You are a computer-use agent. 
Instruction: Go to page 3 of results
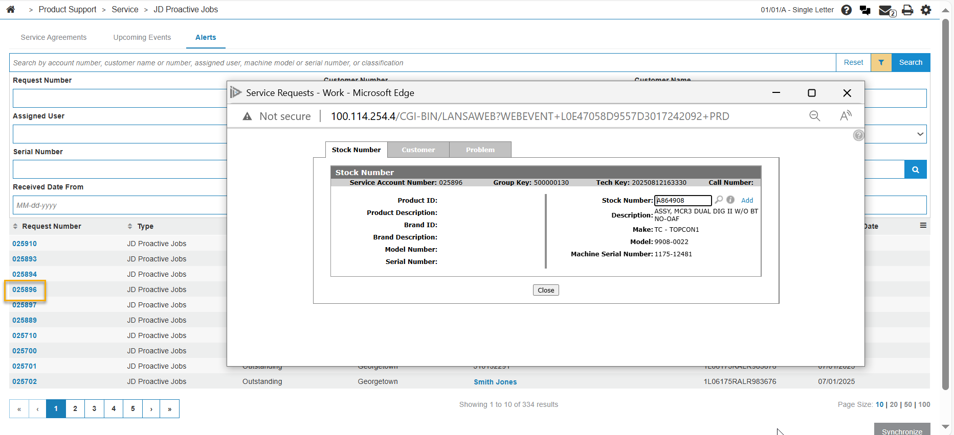tap(94, 408)
